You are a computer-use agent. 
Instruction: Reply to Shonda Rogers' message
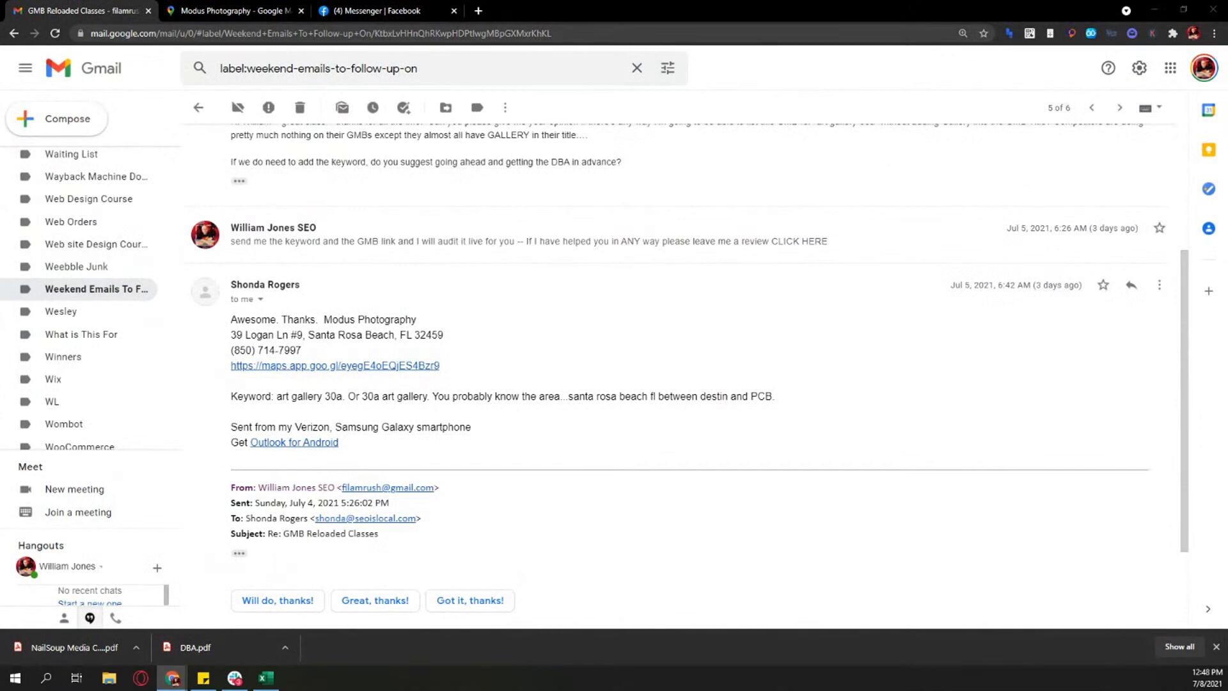pos(1131,285)
